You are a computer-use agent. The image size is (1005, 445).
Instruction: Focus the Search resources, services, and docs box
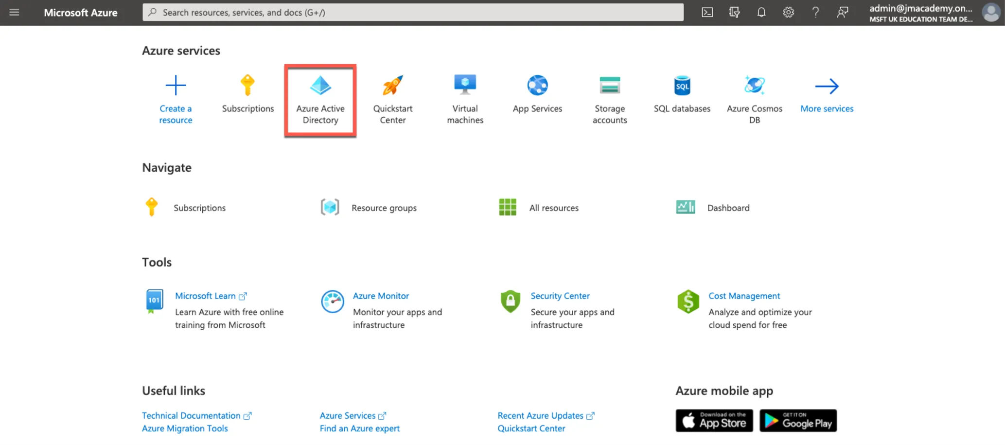(413, 12)
